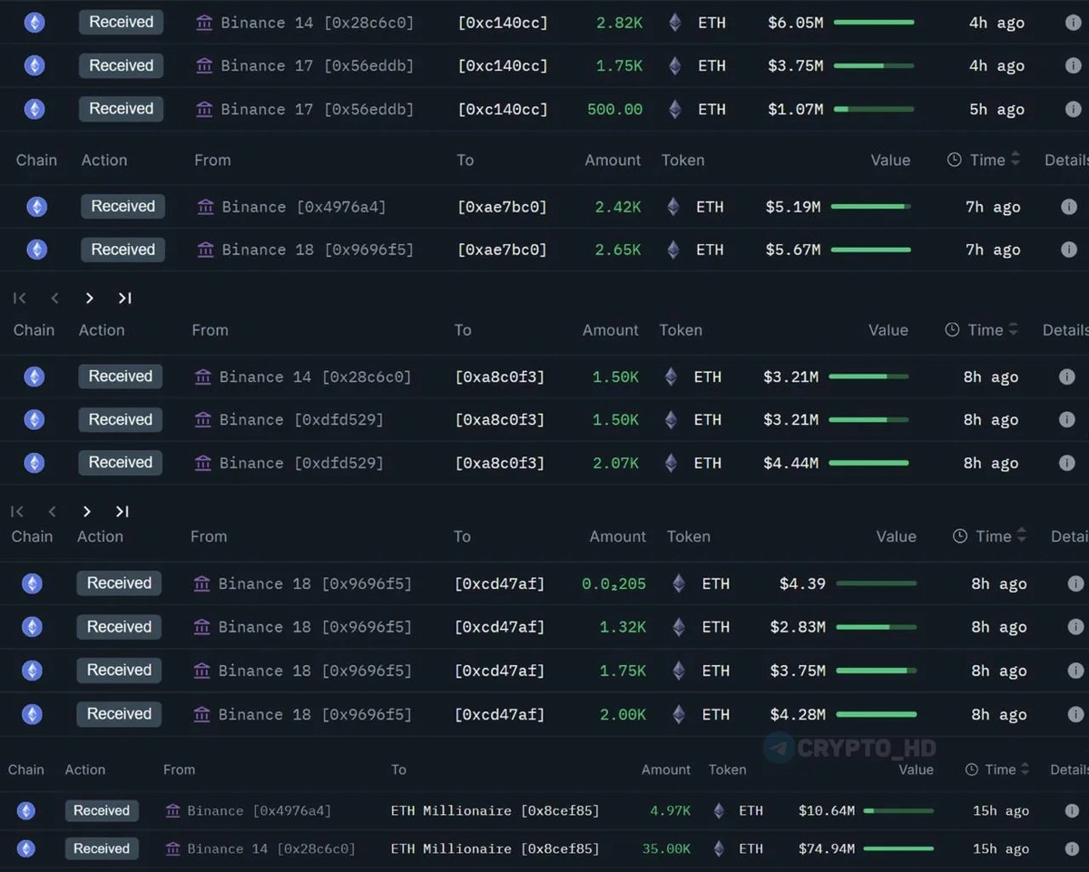Open info icon for the $4.44M transfer

[x=1067, y=463]
